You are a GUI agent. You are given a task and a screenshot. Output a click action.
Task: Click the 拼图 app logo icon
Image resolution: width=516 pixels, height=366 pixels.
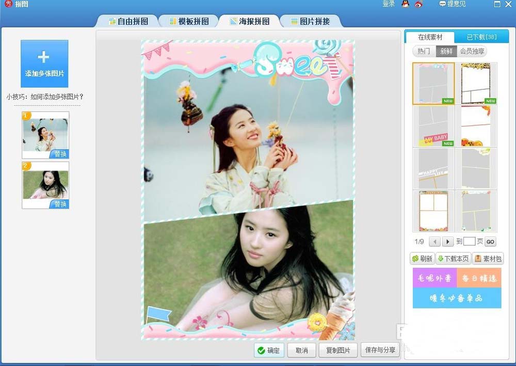point(9,4)
